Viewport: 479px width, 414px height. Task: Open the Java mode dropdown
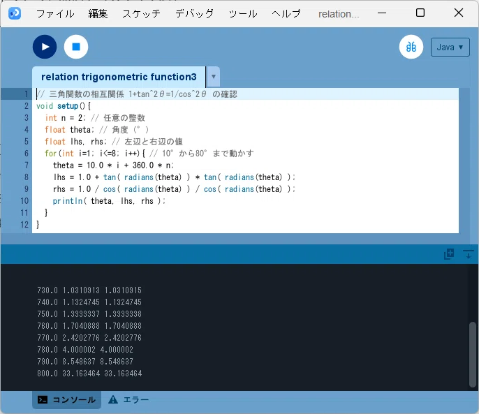[x=450, y=47]
